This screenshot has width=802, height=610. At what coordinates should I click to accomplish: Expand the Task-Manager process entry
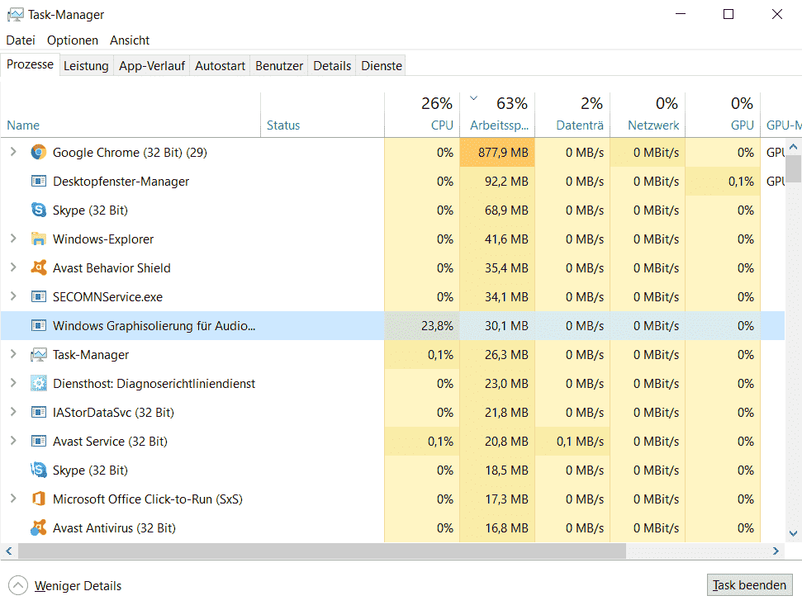(x=13, y=354)
